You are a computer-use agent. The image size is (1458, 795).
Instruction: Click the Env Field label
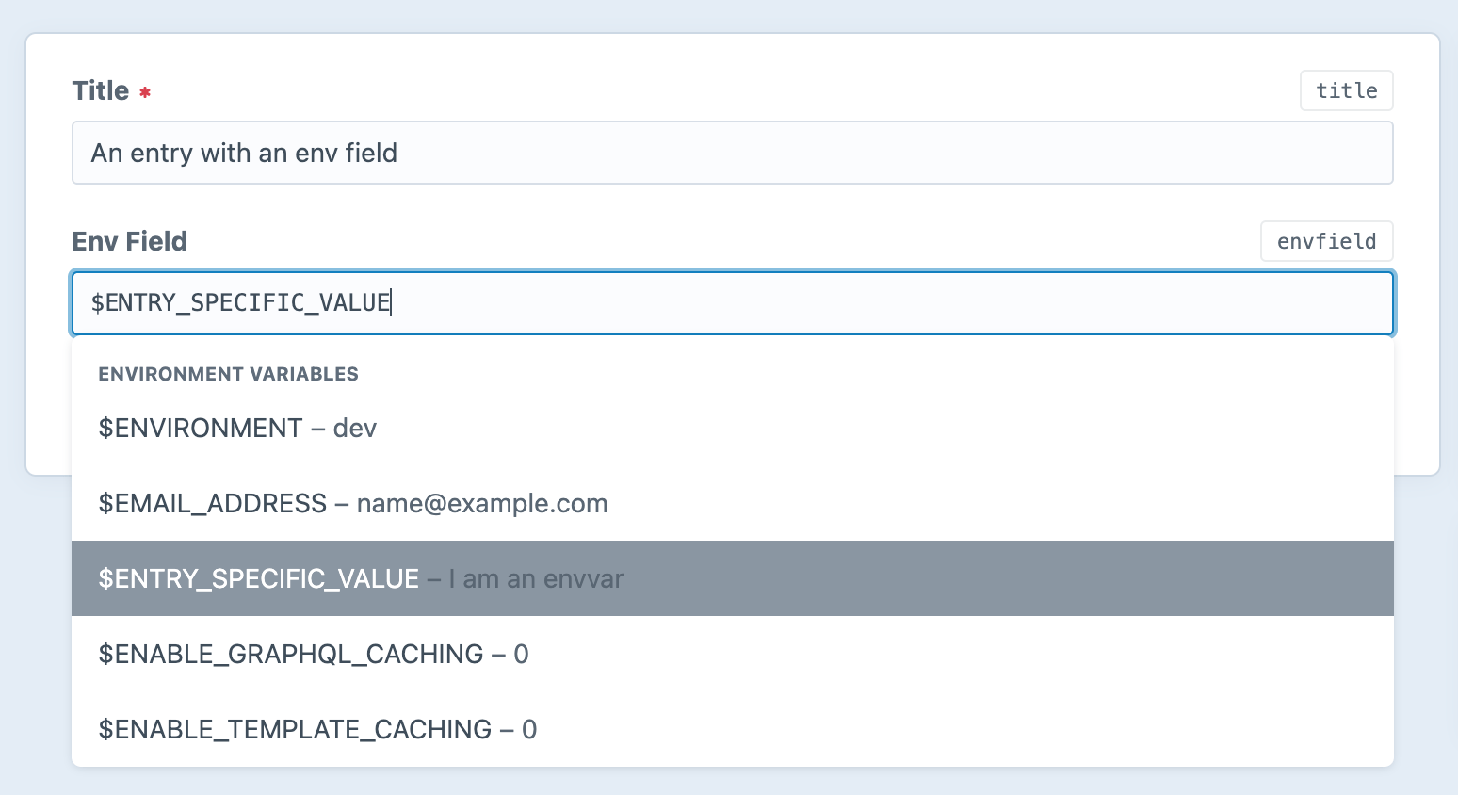tap(130, 241)
